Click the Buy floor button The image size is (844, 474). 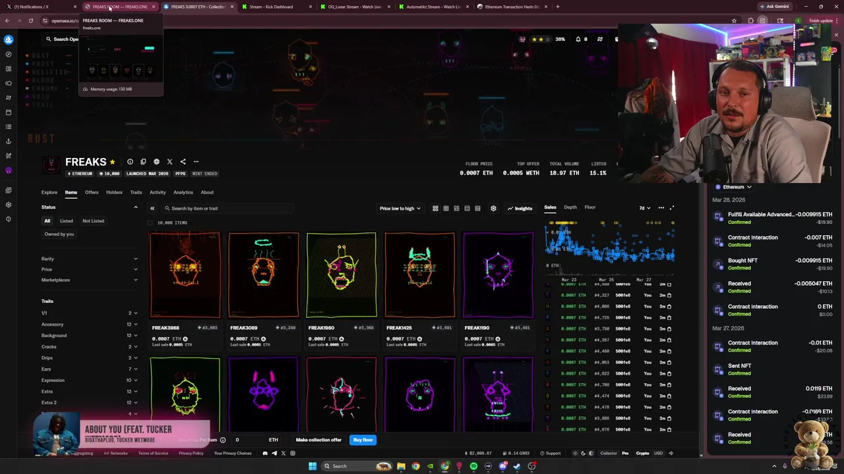coord(363,440)
